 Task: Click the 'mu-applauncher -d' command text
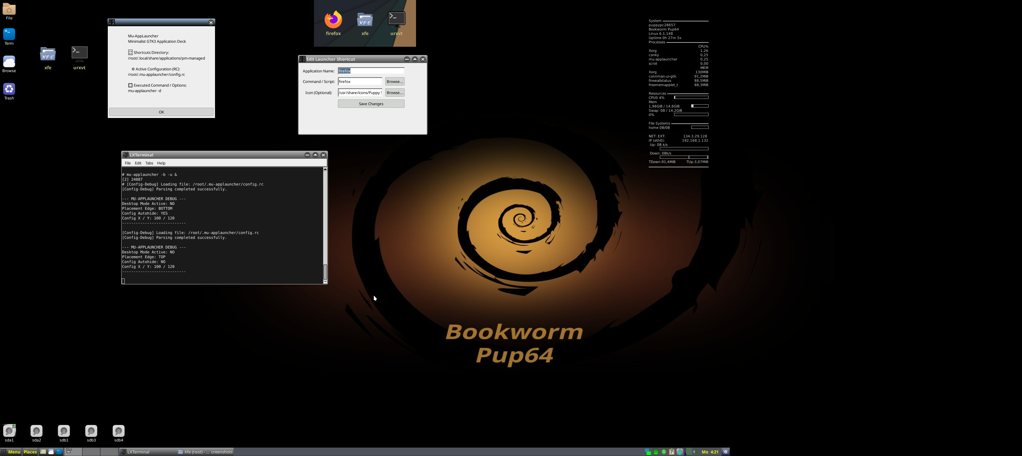pyautogui.click(x=144, y=91)
